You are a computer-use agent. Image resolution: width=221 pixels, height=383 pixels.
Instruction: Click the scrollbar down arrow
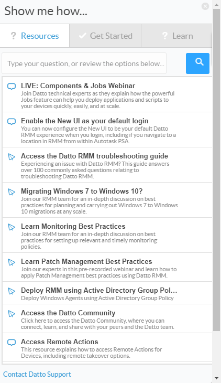pyautogui.click(x=217, y=378)
